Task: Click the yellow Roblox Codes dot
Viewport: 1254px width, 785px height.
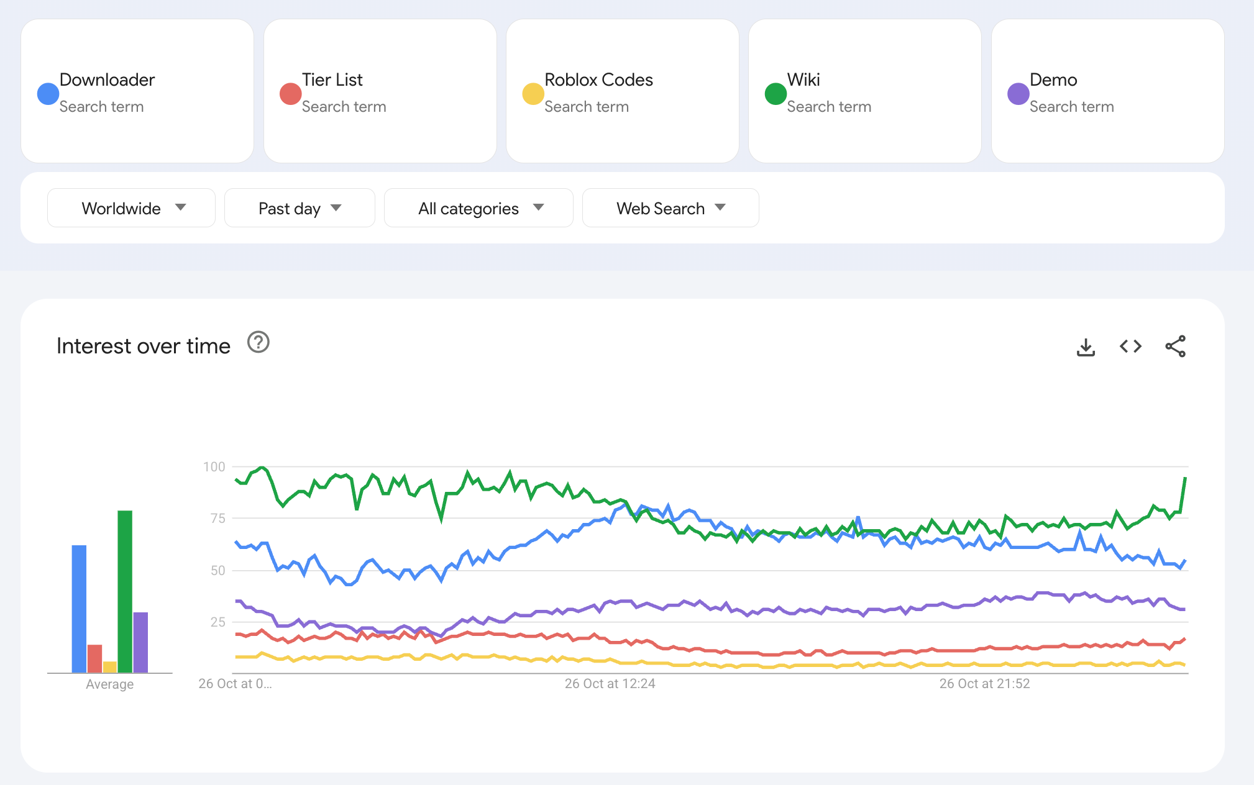Action: [533, 94]
